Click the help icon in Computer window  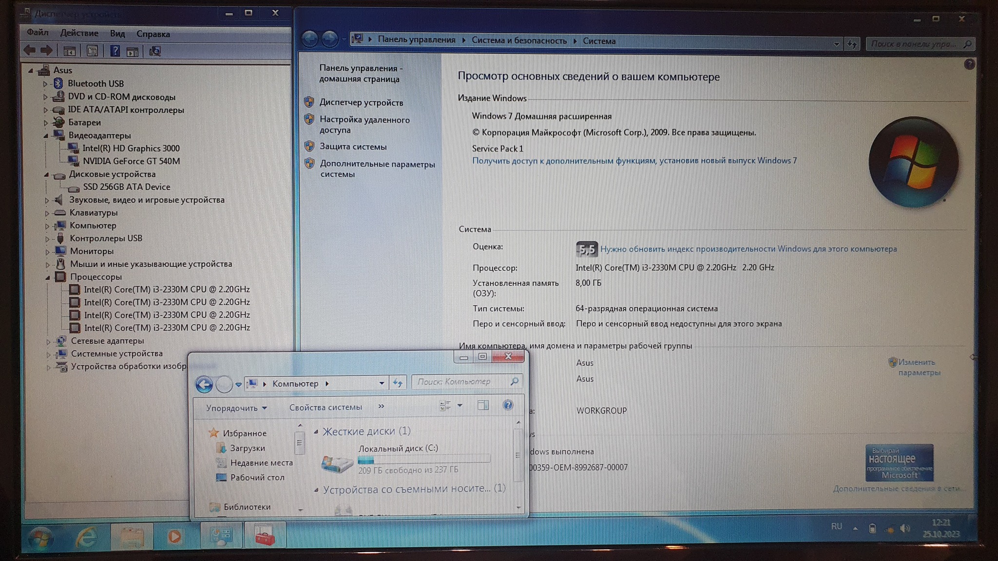tap(507, 405)
